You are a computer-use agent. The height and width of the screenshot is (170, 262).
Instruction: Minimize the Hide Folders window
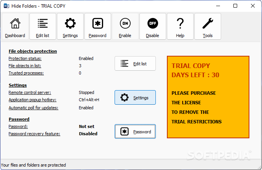coord(218,6)
